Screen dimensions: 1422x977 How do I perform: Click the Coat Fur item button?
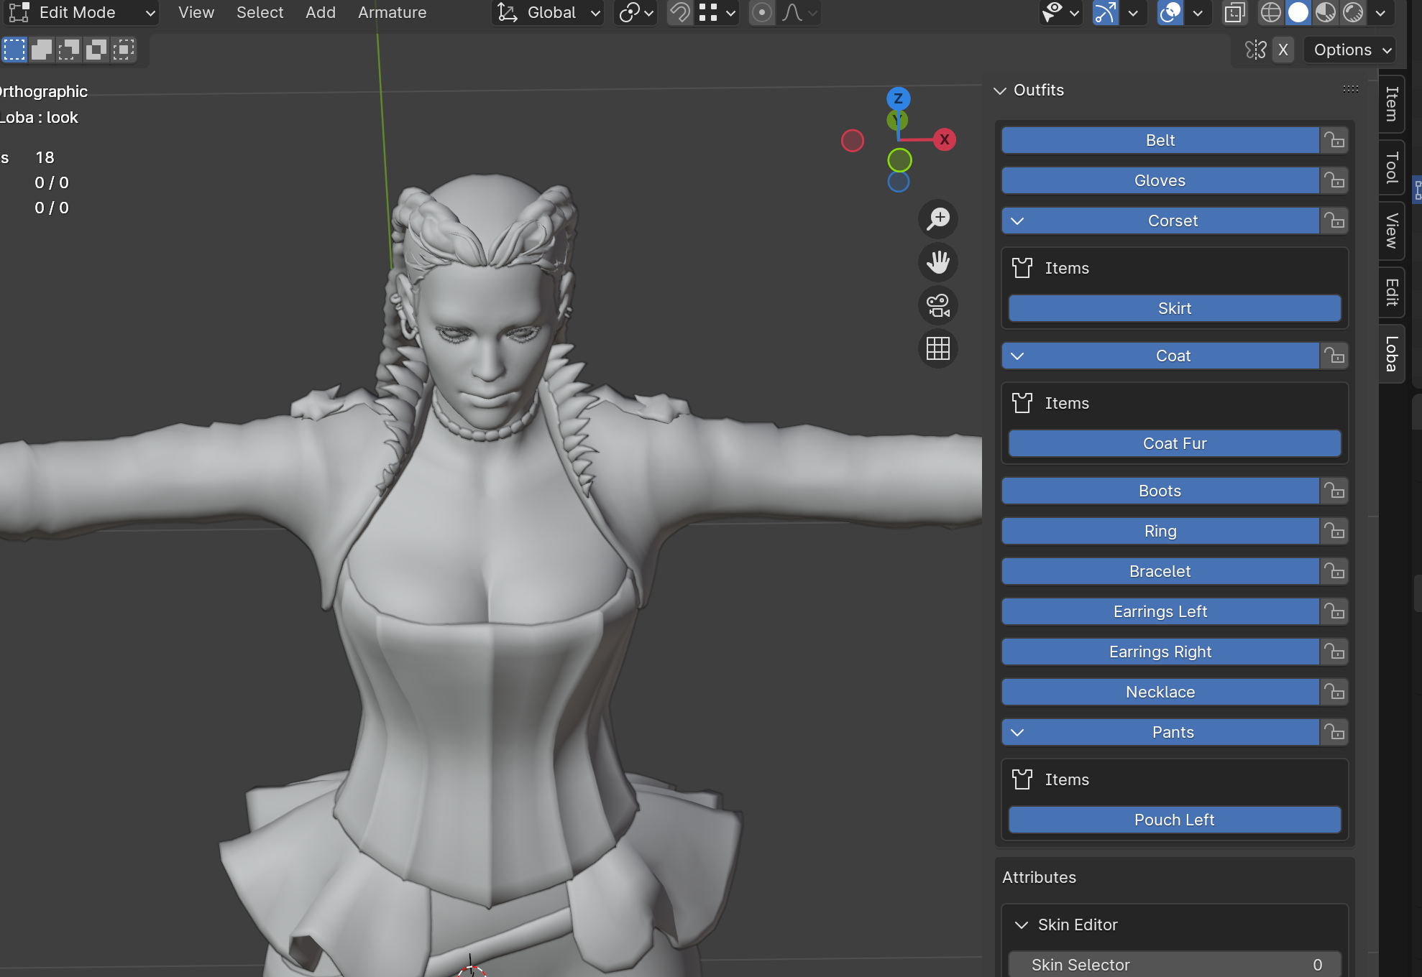[1175, 443]
